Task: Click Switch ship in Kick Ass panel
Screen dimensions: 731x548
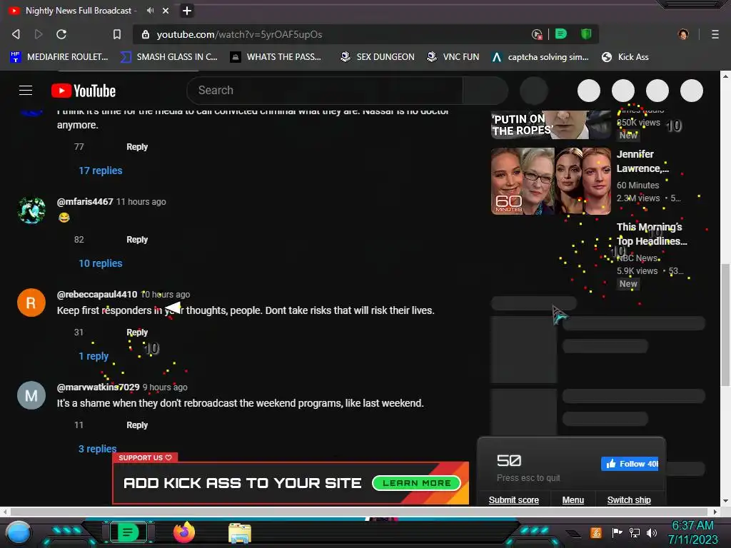Action: click(629, 500)
